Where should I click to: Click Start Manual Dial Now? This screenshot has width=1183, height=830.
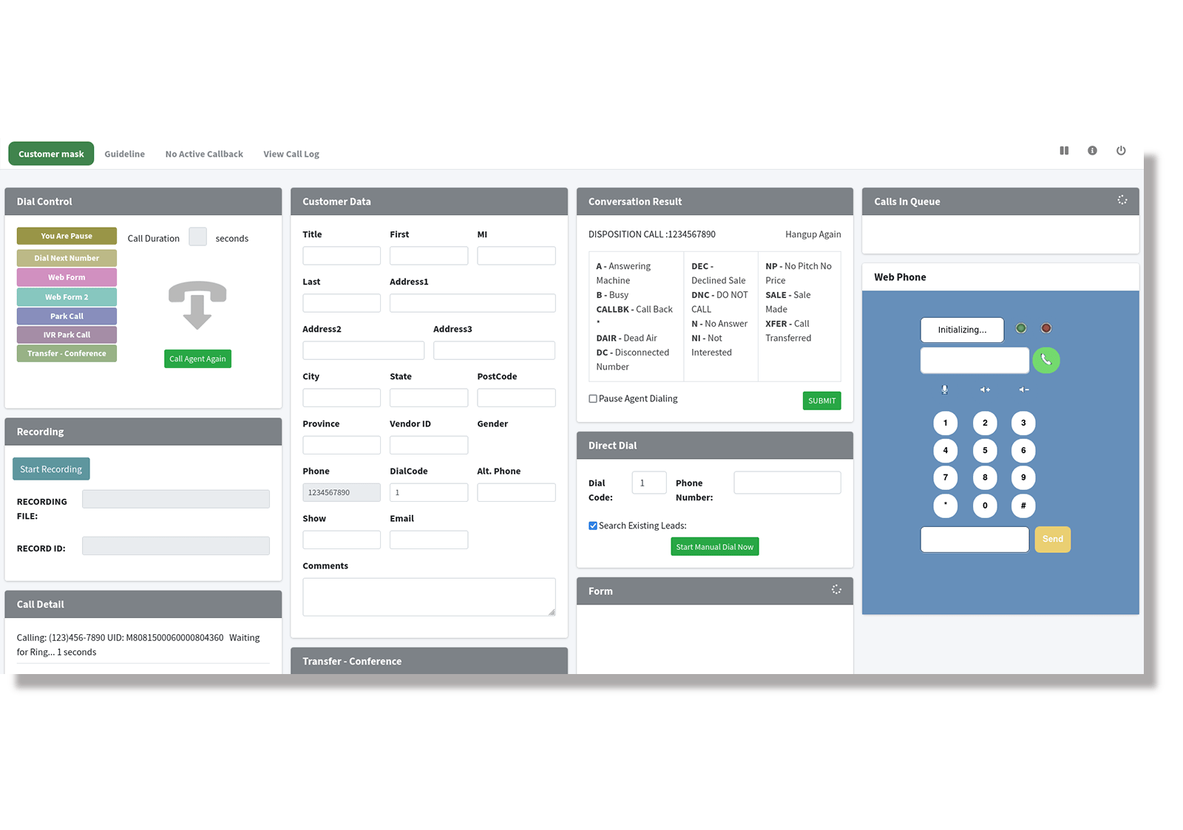click(714, 546)
